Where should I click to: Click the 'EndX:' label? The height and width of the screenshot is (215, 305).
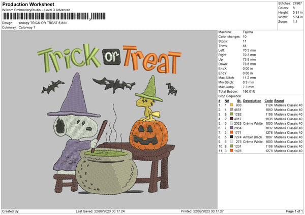223,68
